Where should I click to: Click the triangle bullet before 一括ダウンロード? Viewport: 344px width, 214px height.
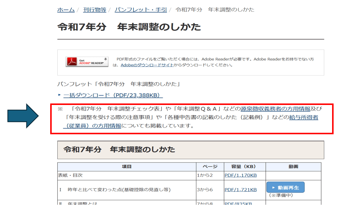59,95
